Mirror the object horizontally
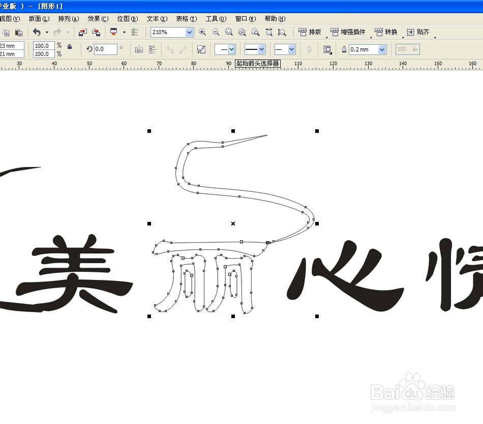This screenshot has width=483, height=424. coord(139,49)
